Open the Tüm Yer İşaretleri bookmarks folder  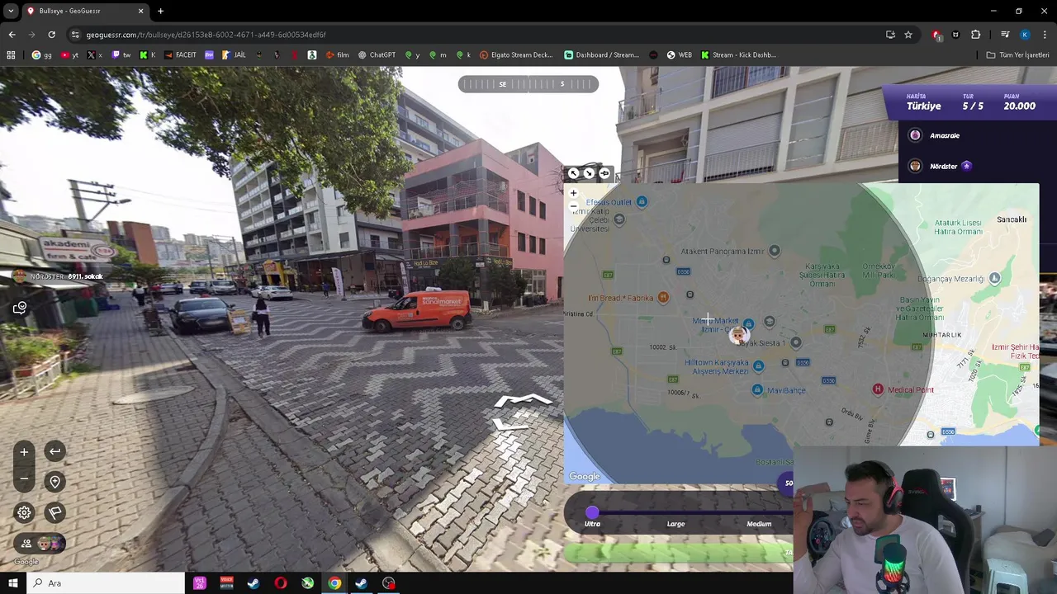1018,54
